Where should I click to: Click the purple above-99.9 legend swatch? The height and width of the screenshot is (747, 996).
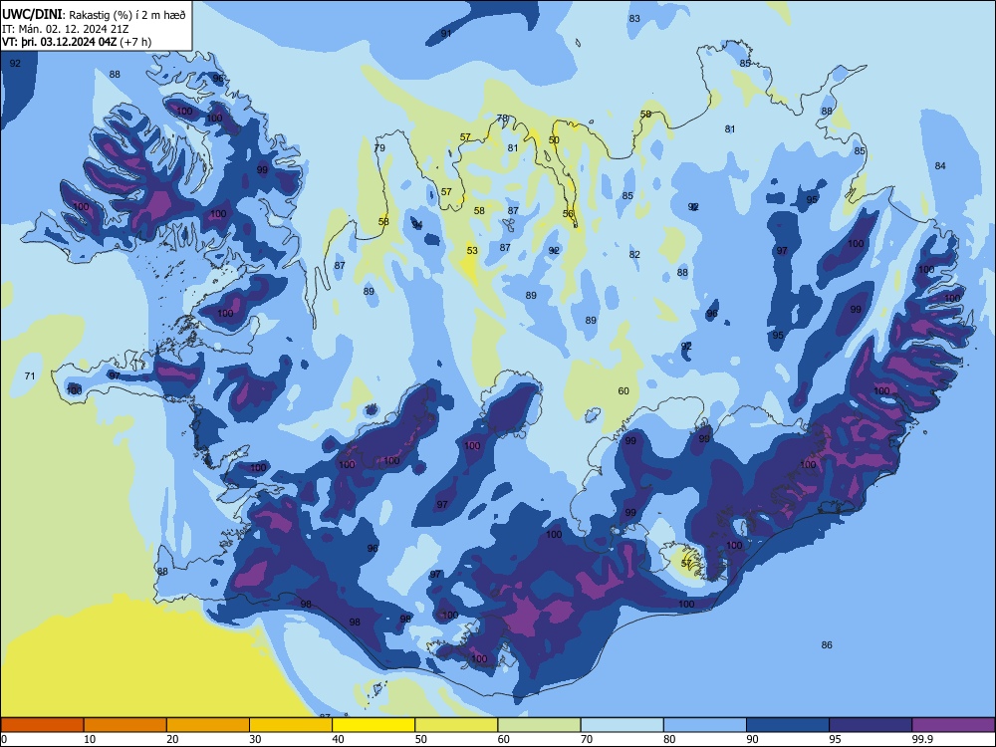[953, 725]
